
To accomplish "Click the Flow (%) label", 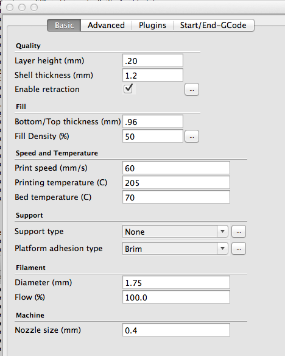I will [30, 297].
